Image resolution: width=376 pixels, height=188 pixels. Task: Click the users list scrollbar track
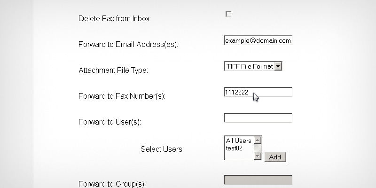pos(257,149)
